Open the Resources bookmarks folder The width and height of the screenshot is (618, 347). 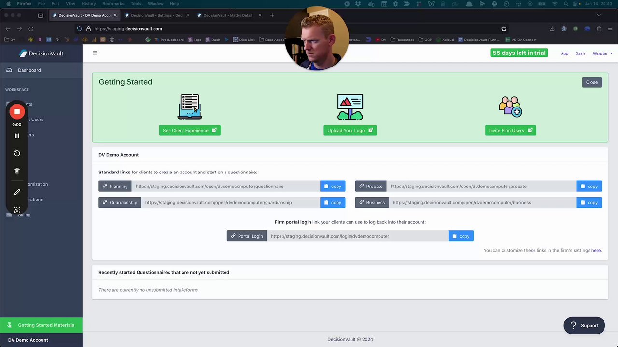[402, 40]
